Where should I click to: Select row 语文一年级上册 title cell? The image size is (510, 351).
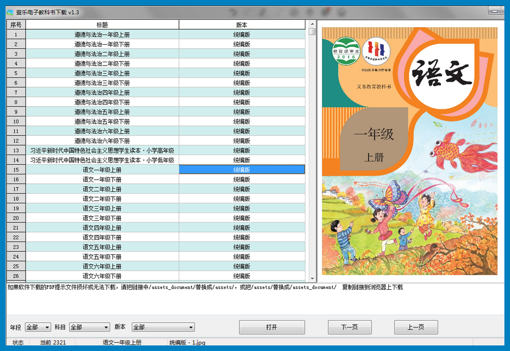102,170
